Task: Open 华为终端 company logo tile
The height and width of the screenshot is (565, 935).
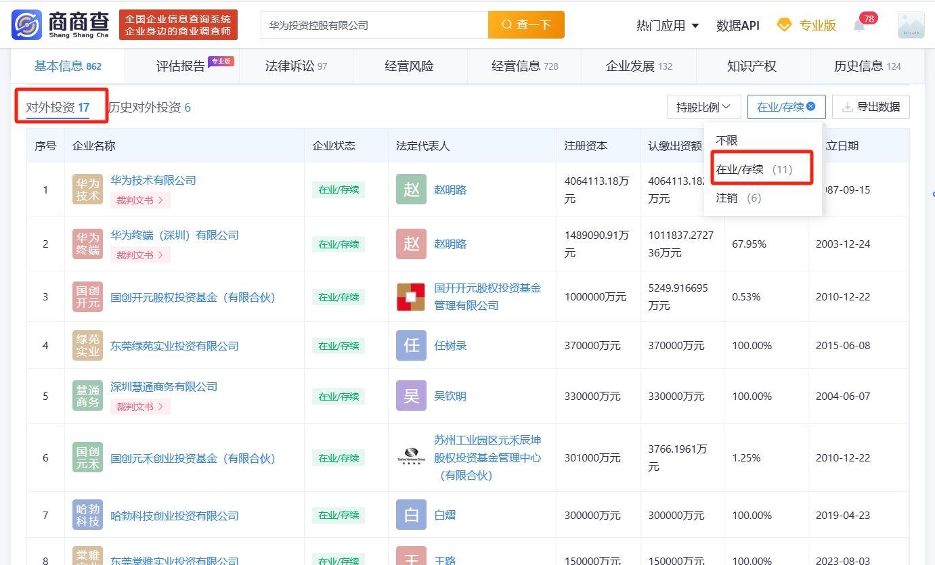Action: [x=87, y=244]
